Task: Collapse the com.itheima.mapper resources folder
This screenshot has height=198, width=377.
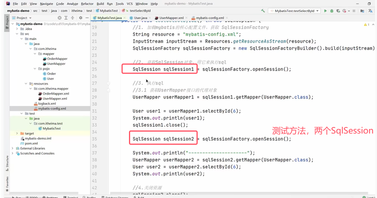Action: (x=31, y=89)
